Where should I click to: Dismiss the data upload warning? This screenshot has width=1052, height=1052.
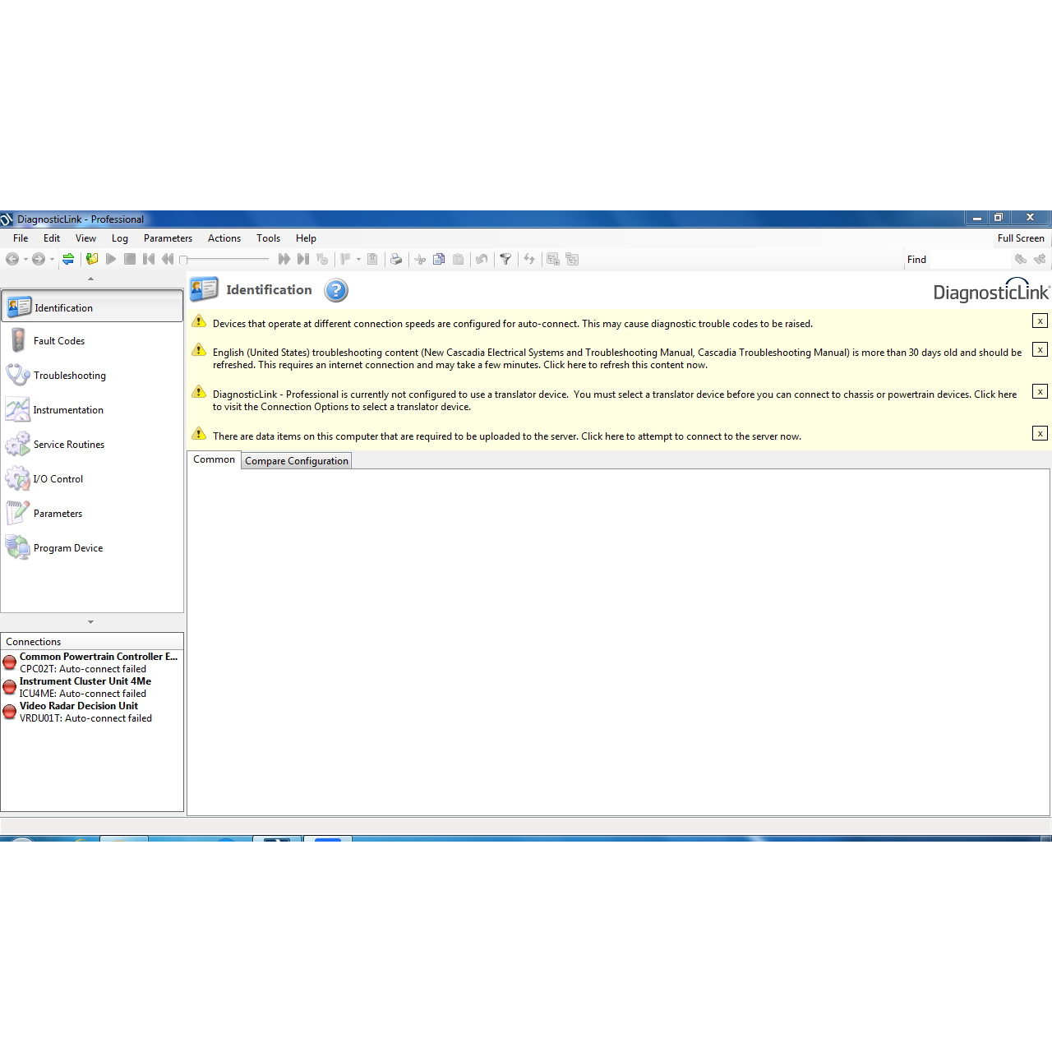[1040, 434]
